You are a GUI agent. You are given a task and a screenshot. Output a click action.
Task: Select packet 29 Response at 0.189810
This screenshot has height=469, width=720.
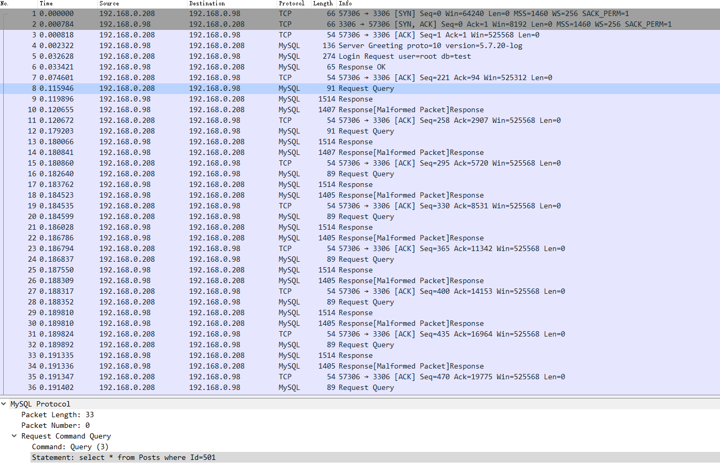pos(360,312)
